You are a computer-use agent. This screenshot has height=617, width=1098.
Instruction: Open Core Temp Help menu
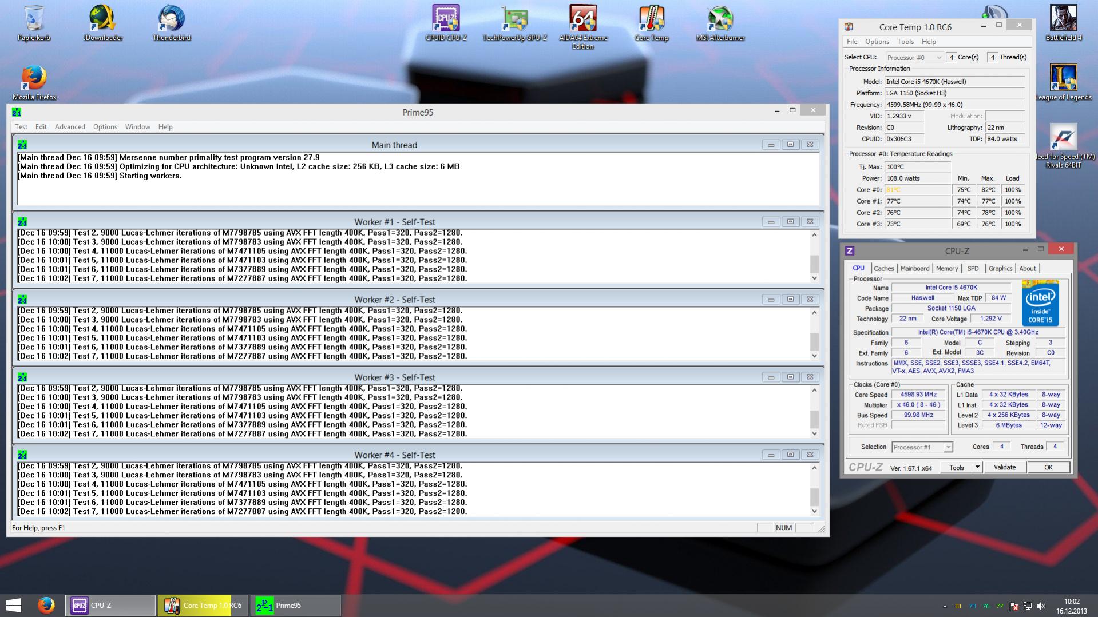929,42
